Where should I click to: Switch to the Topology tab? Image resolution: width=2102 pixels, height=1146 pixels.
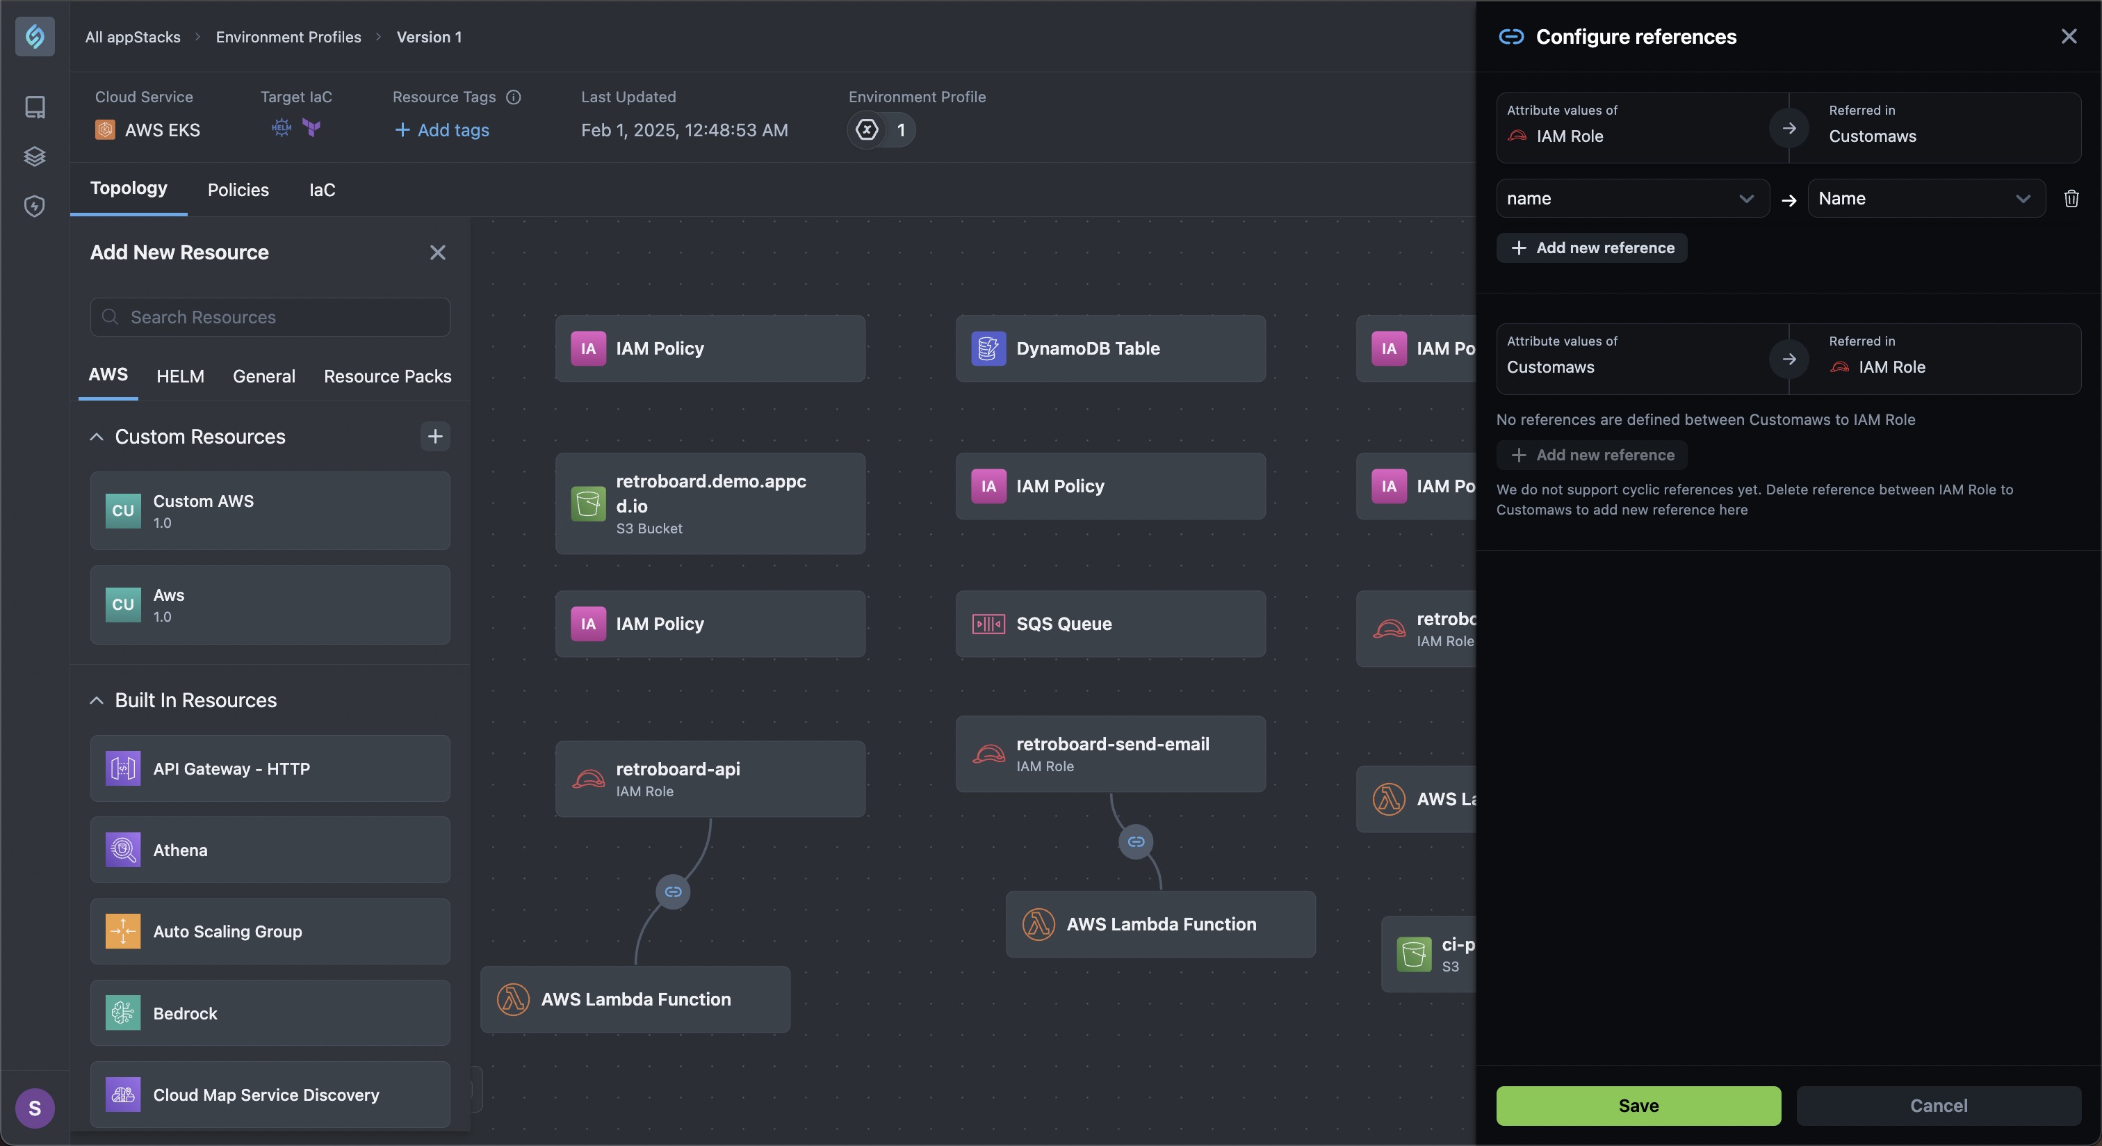pyautogui.click(x=128, y=188)
